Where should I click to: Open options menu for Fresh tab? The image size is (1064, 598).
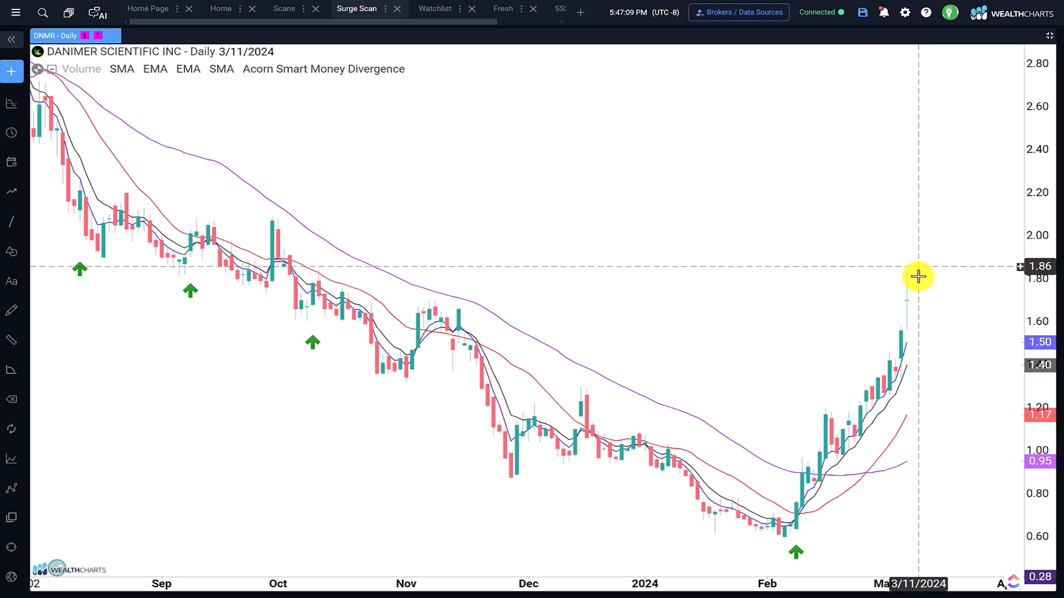(x=521, y=9)
